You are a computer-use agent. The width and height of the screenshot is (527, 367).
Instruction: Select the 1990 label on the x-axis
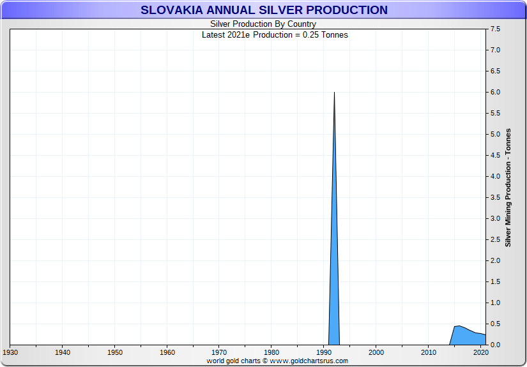point(324,352)
